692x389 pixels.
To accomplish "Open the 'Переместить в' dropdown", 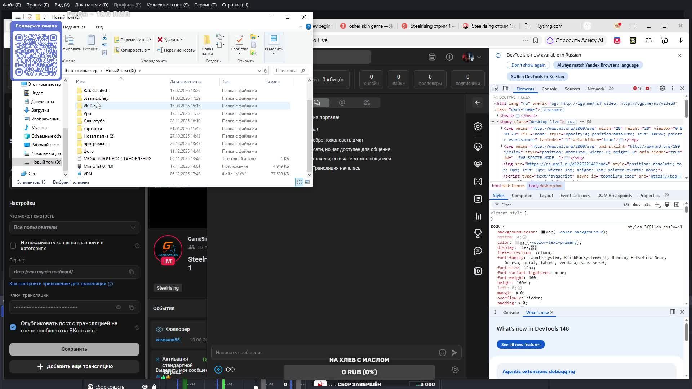I will point(133,40).
